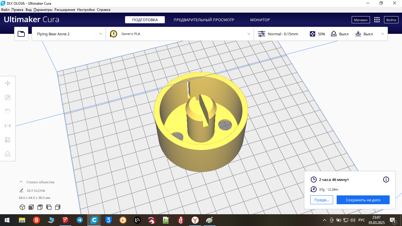Click the print profile sliders icon
Image resolution: width=402 pixels, height=226 pixels.
(x=262, y=34)
